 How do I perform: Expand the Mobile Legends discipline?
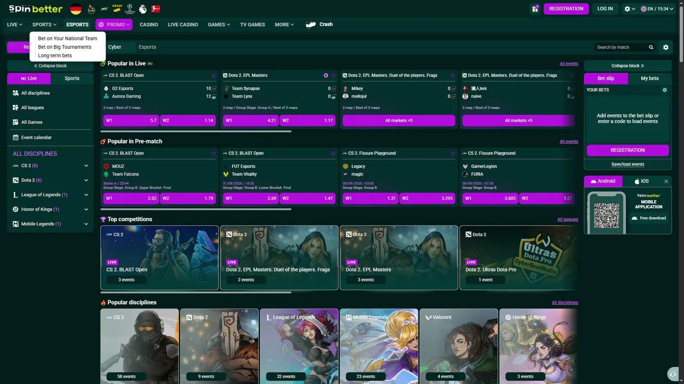coord(86,224)
